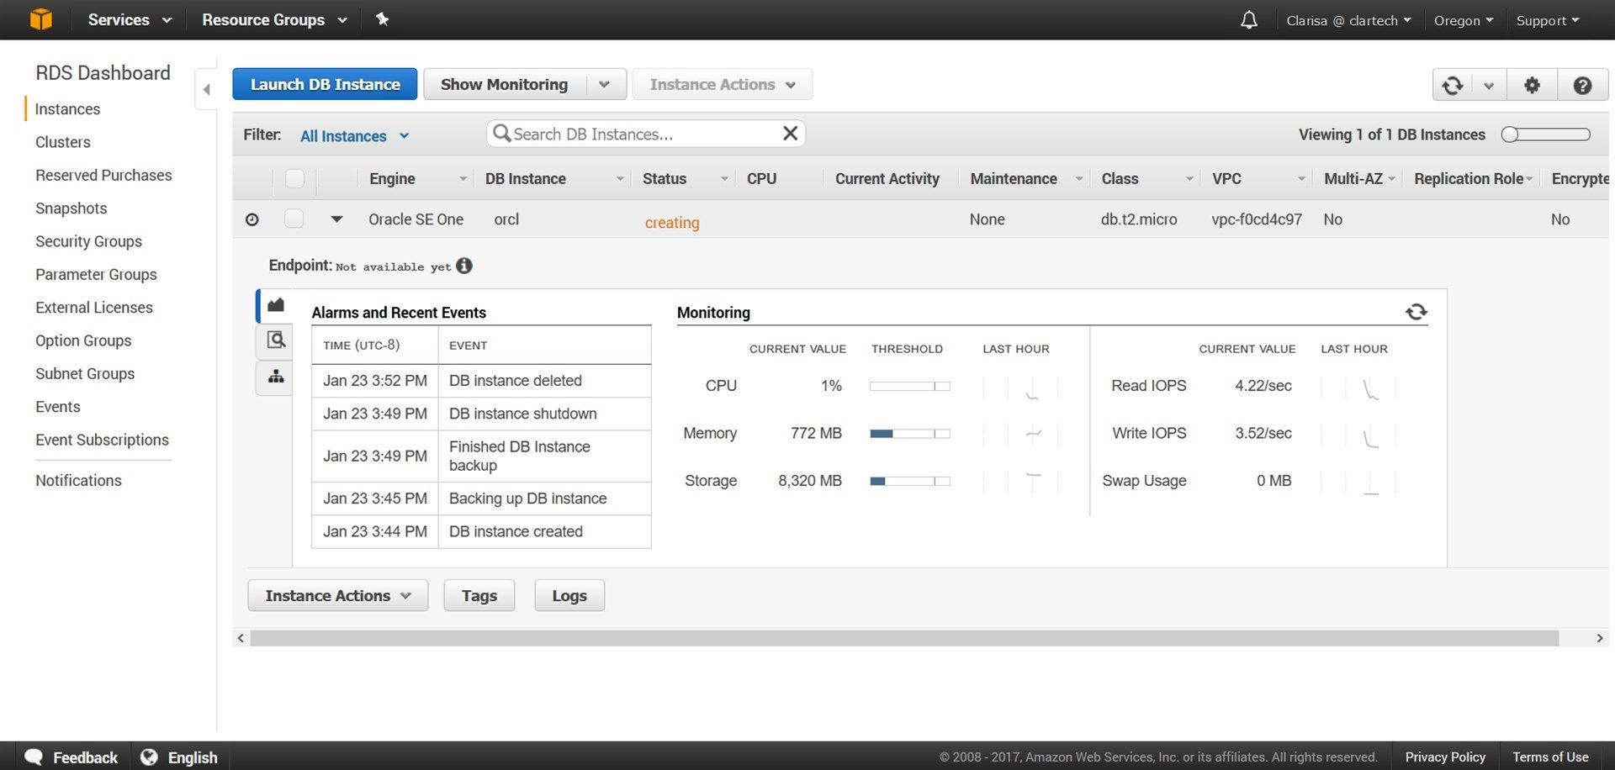Image resolution: width=1615 pixels, height=770 pixels.
Task: Open the Show Monitoring dropdown arrow
Action: (x=604, y=84)
